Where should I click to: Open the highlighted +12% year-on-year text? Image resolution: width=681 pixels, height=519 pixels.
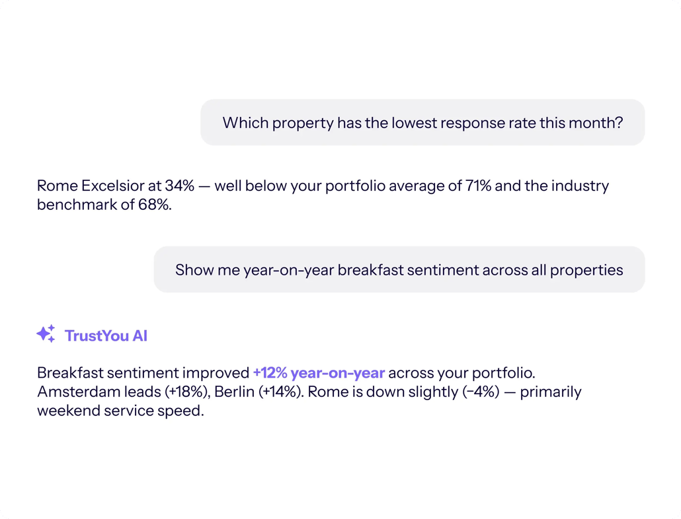tap(319, 373)
